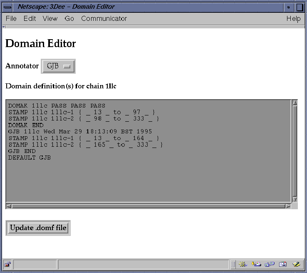Click inside the domain definition text area
Screen dimensions: 307x273
[149, 150]
